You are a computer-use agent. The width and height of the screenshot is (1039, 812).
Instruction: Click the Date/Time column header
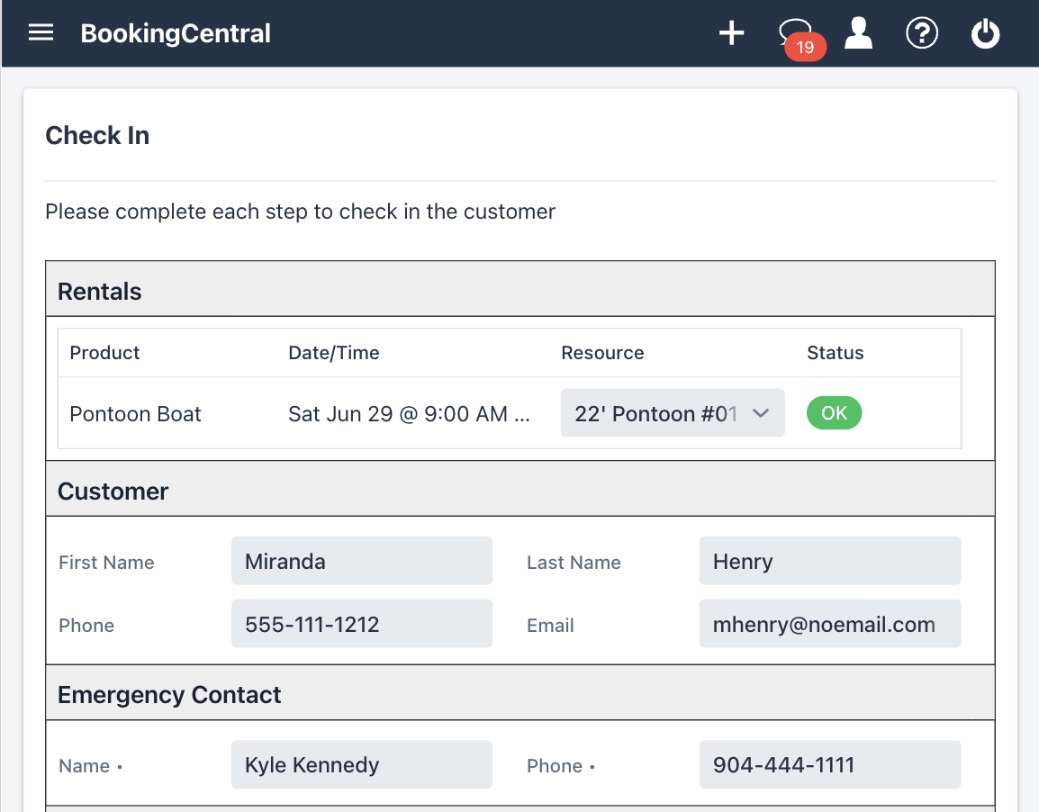pyautogui.click(x=334, y=352)
